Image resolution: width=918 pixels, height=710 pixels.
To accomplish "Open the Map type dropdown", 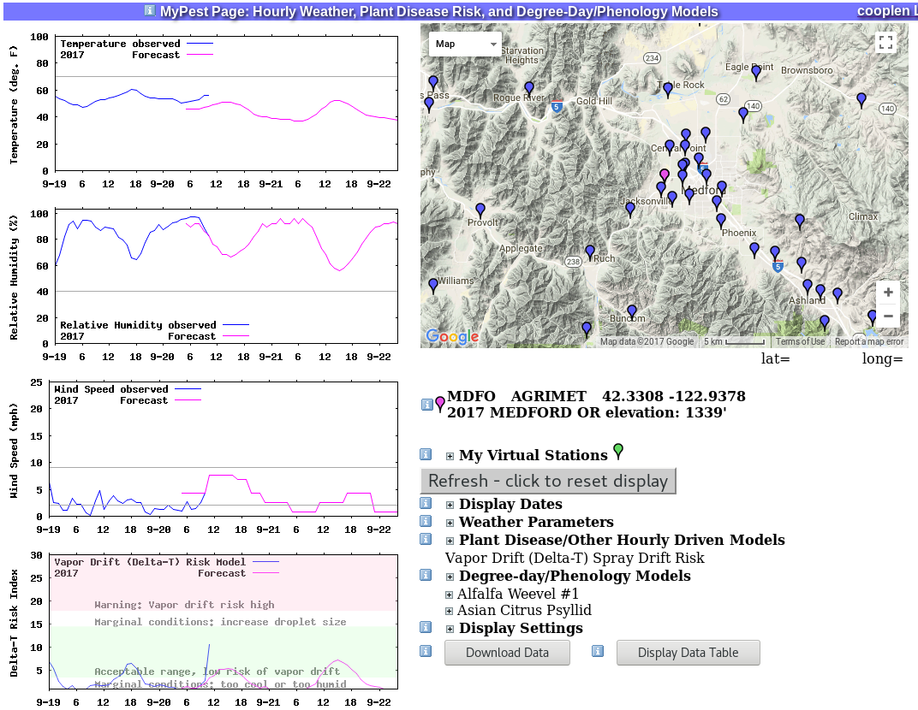I will coord(466,44).
